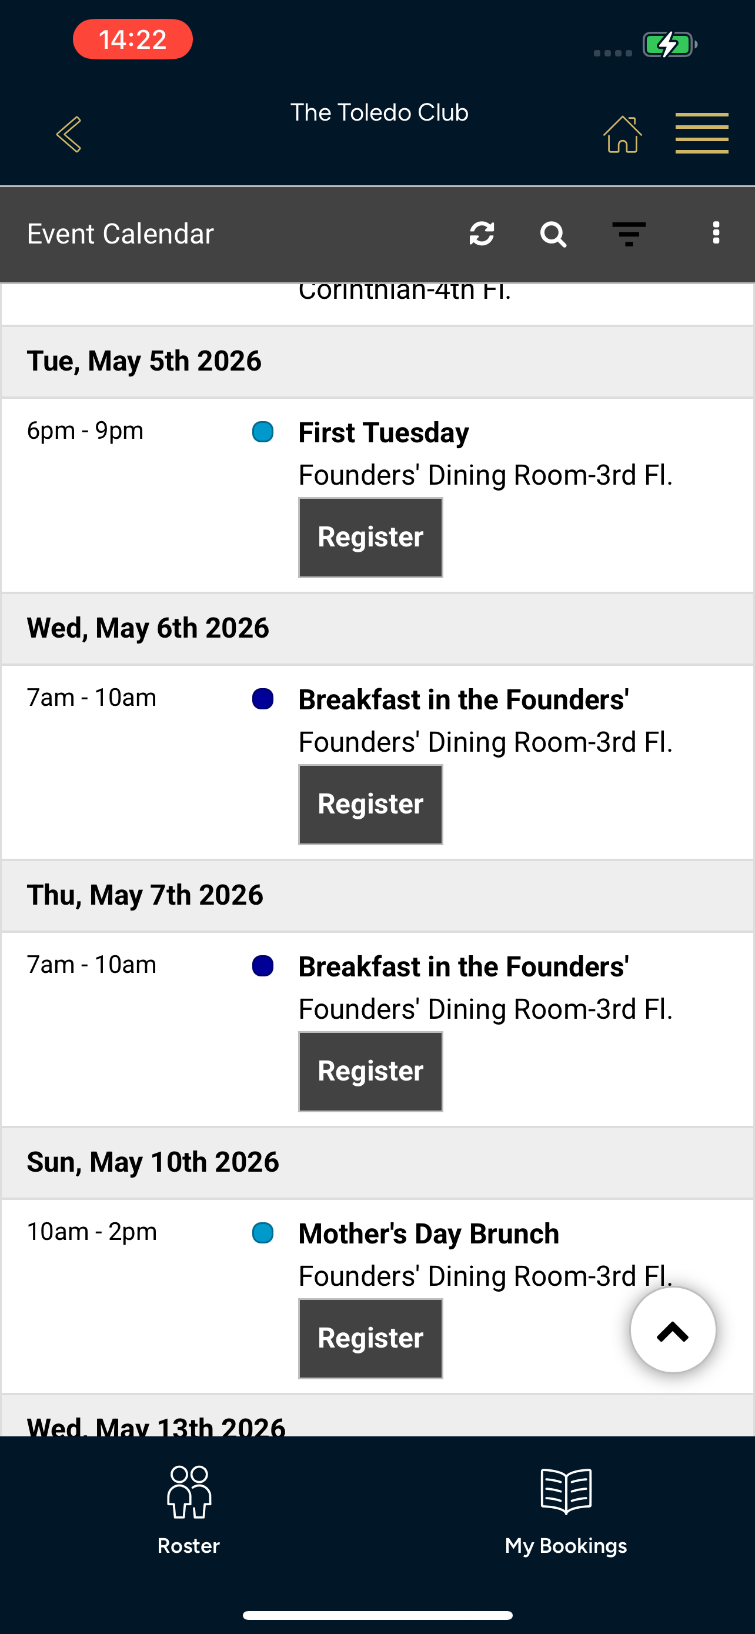This screenshot has width=755, height=1634.
Task: Select the First Tuesday light blue dot
Action: [262, 432]
